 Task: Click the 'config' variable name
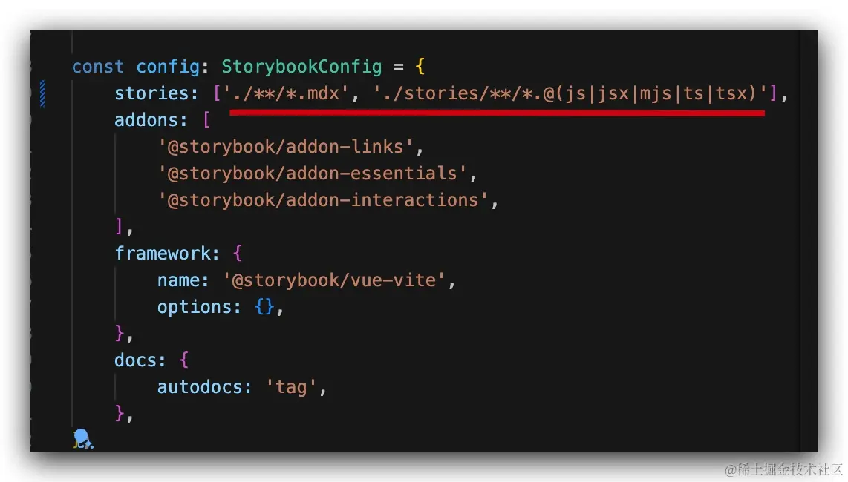(x=169, y=67)
